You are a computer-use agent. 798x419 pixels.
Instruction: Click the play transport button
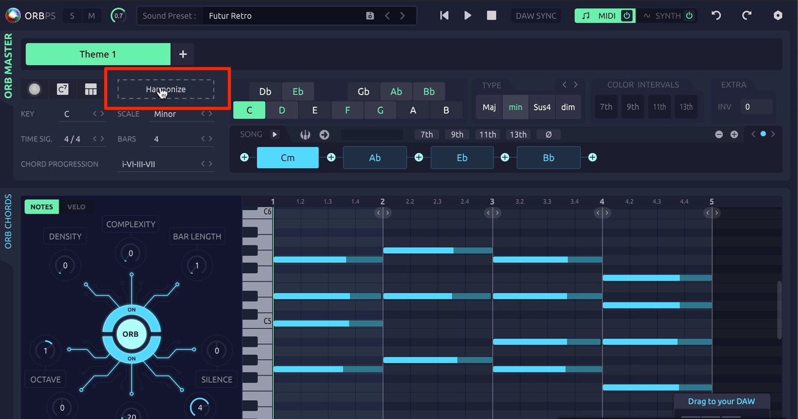click(468, 16)
